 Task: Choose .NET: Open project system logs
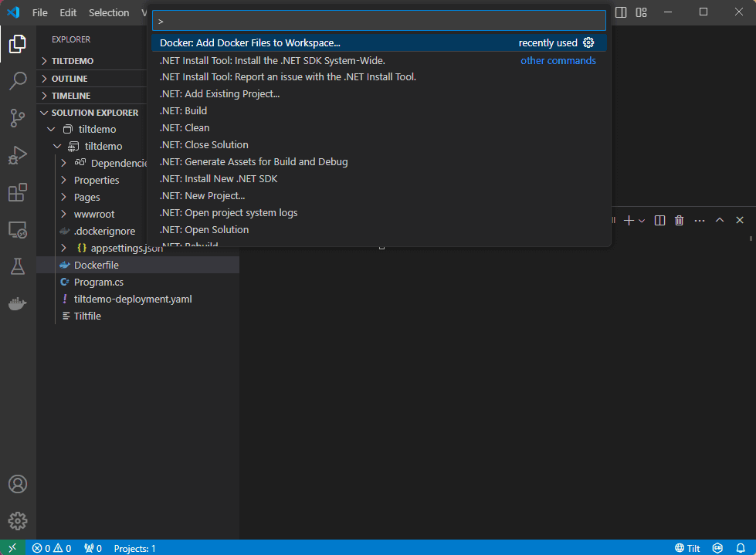click(379, 212)
